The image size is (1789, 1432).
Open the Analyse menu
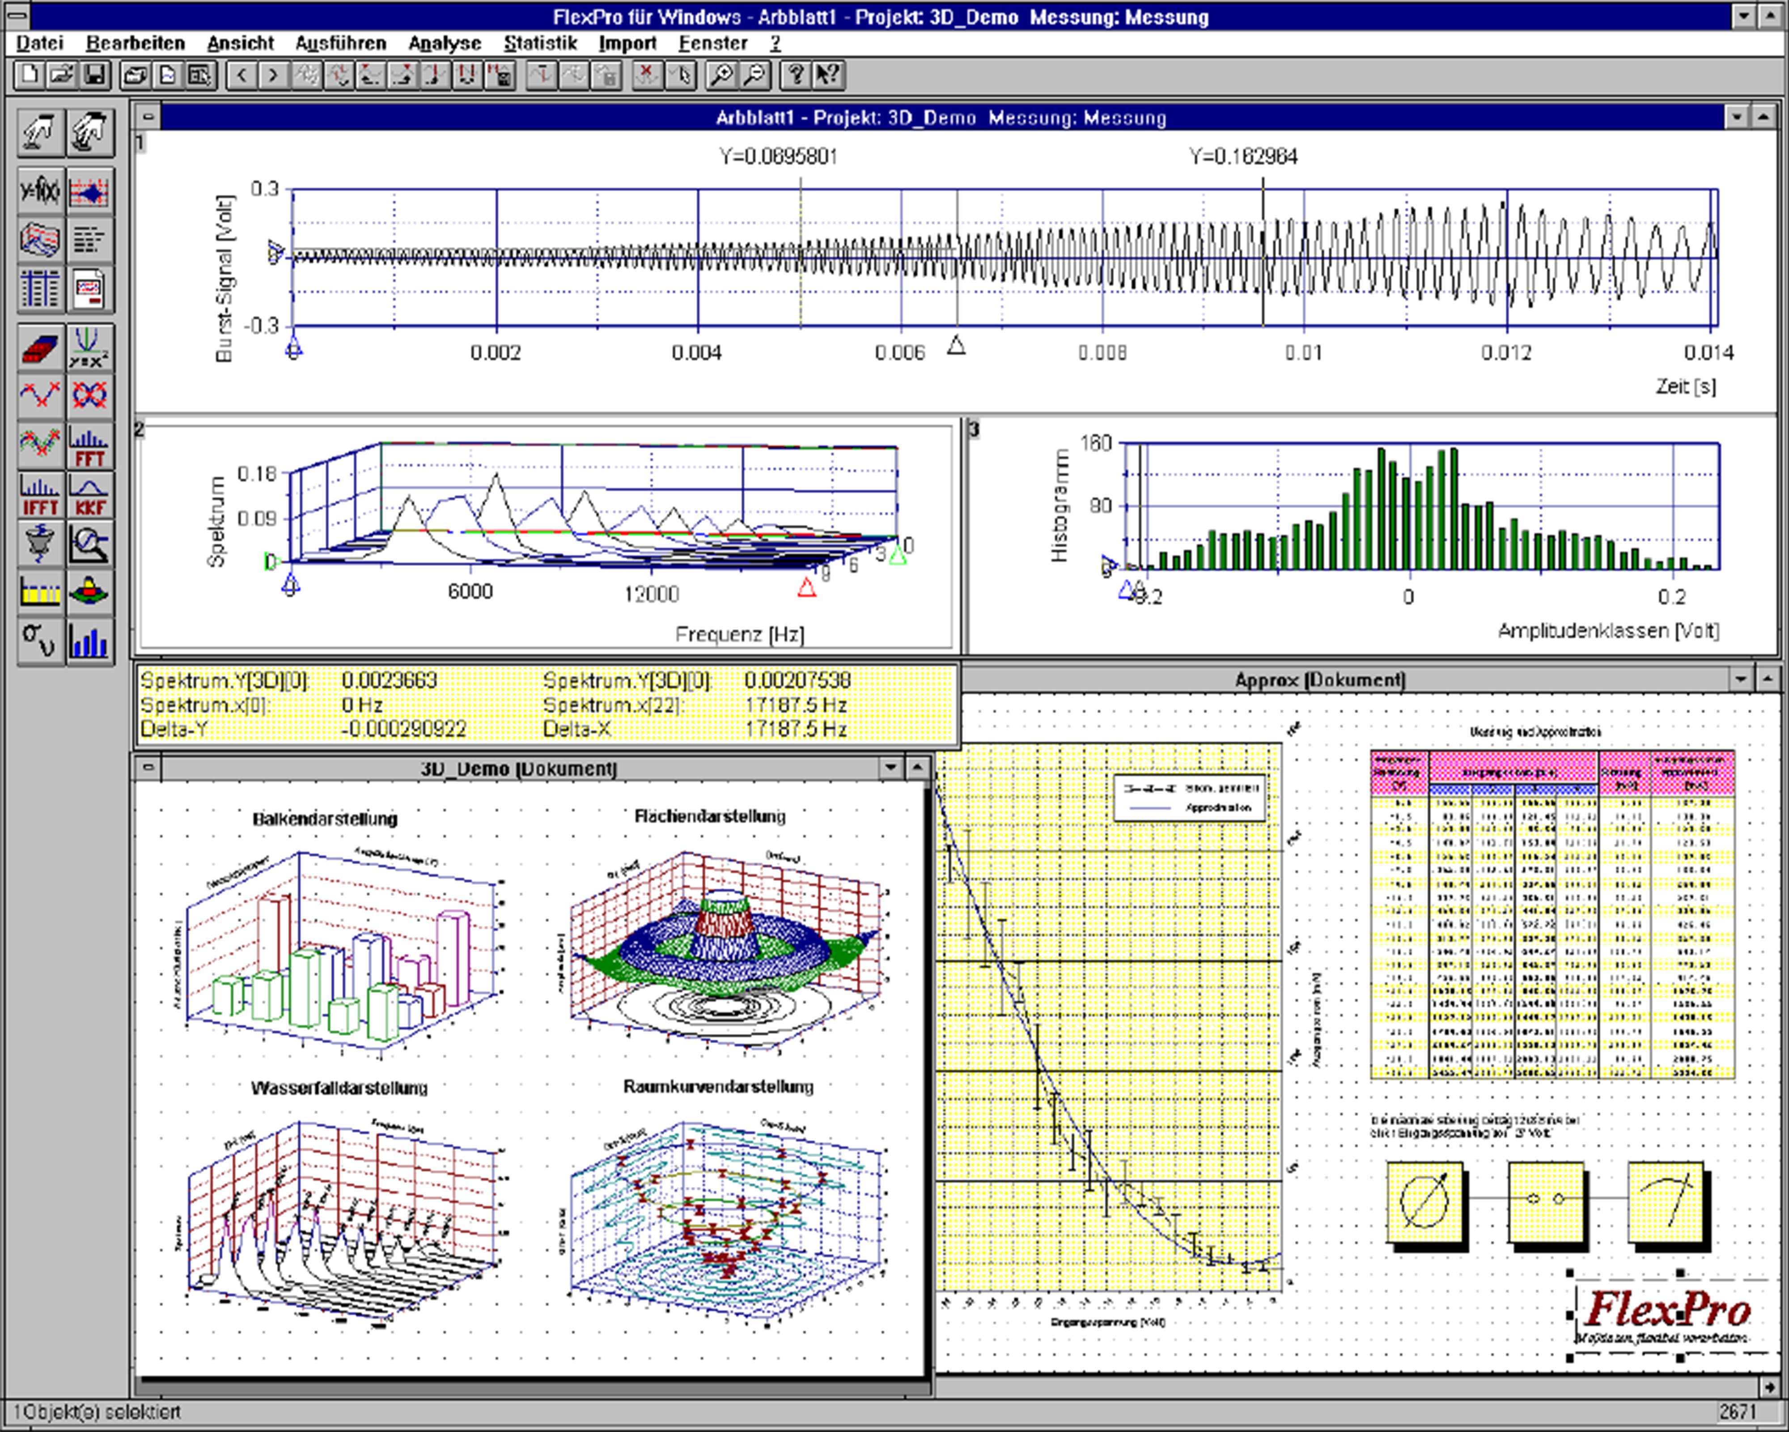pyautogui.click(x=445, y=43)
